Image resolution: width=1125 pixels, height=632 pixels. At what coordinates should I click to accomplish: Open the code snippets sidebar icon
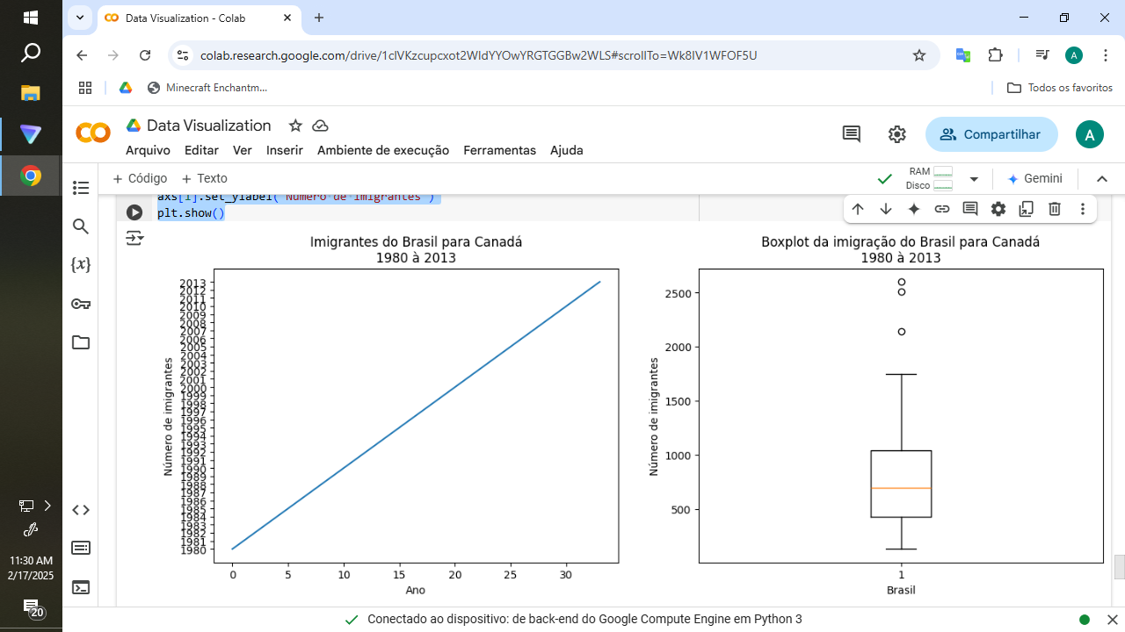pos(81,510)
